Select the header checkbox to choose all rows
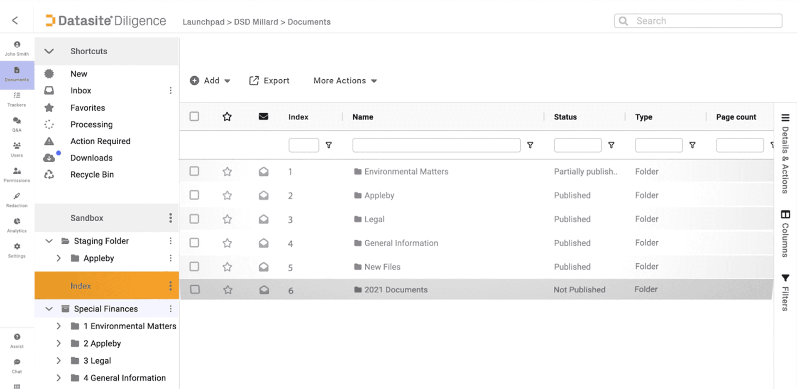Viewport: 797px width, 389px height. pyautogui.click(x=194, y=117)
